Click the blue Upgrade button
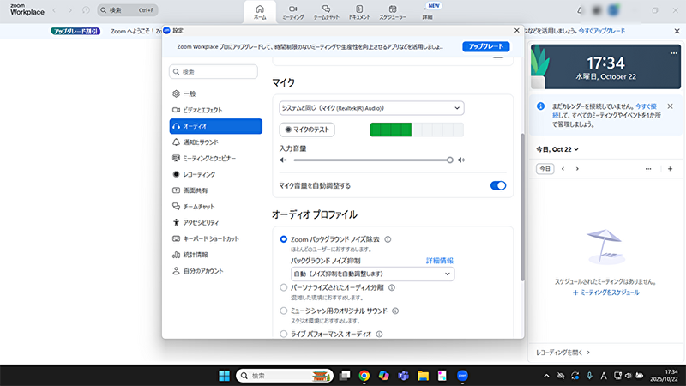Image resolution: width=686 pixels, height=386 pixels. pos(485,46)
